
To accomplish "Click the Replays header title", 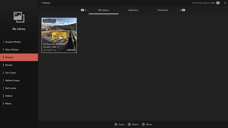I will pyautogui.click(x=47, y=3).
